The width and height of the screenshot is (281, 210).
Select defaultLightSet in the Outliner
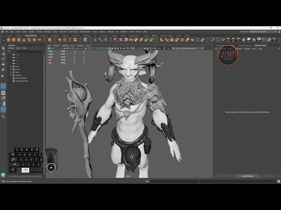tap(21, 78)
